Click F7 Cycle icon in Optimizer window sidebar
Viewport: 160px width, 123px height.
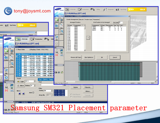pos(61,32)
